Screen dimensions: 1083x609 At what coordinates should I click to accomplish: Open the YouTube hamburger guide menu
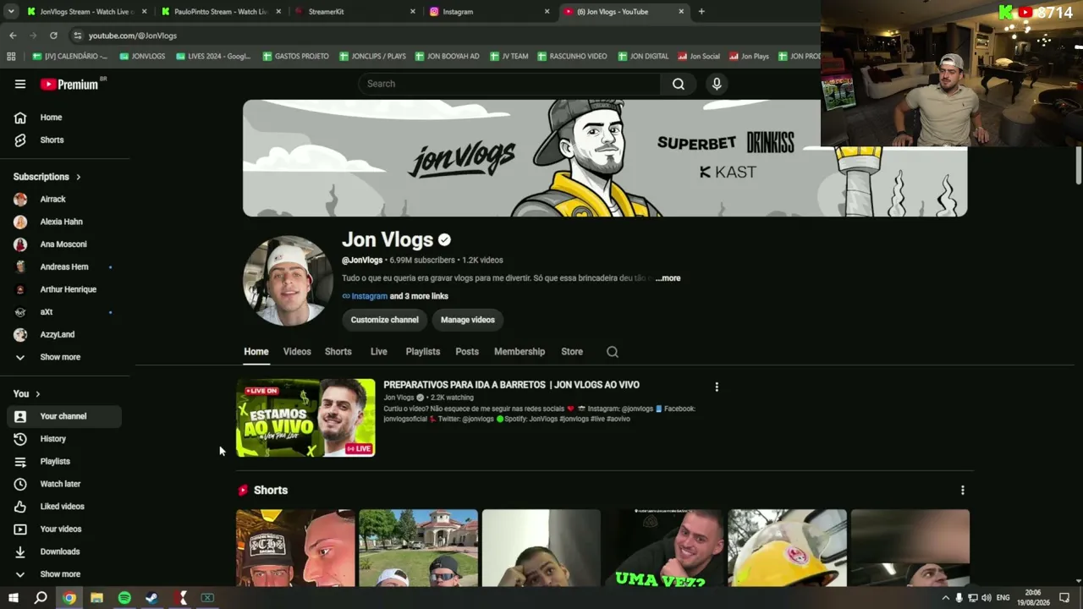point(20,84)
